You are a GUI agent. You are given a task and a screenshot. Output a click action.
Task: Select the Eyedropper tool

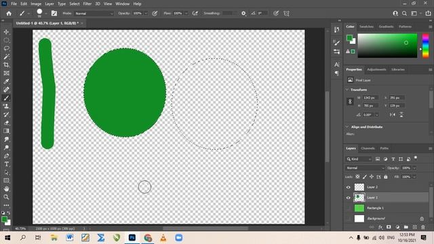coord(6,81)
